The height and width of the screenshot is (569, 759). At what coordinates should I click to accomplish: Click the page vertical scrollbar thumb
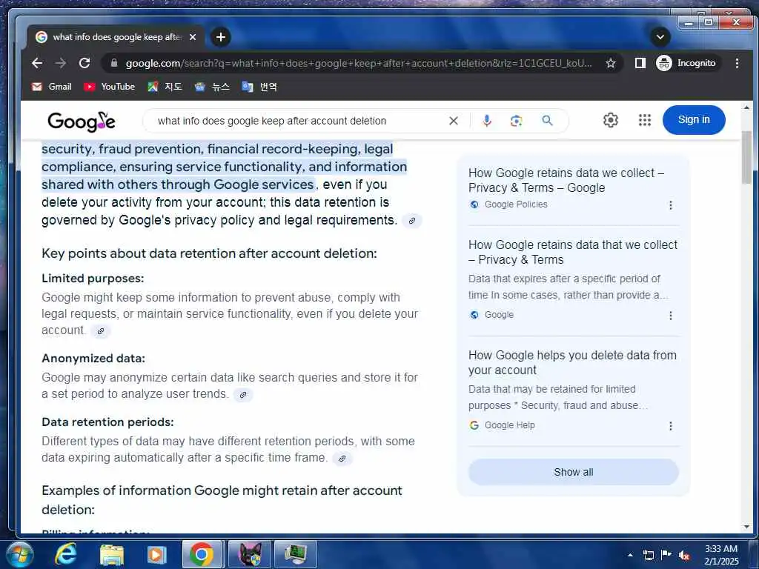point(746,157)
